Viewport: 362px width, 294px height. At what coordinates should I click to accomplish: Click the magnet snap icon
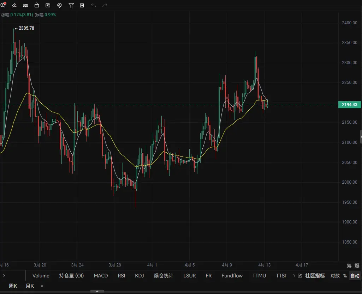click(59, 5)
